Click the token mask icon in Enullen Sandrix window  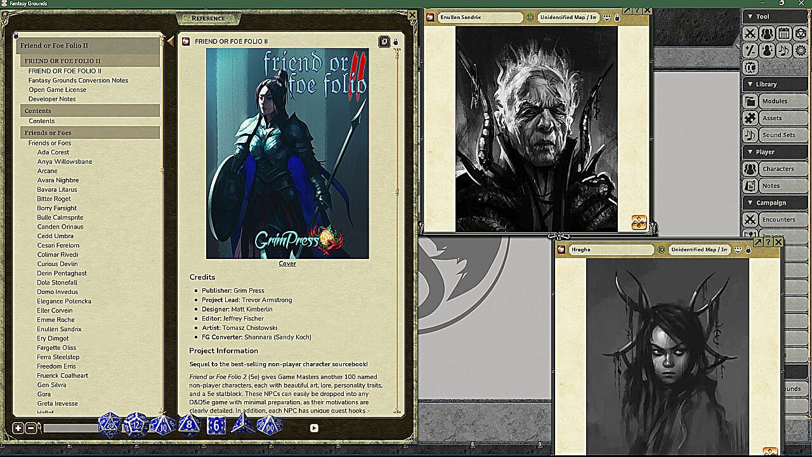(x=607, y=17)
